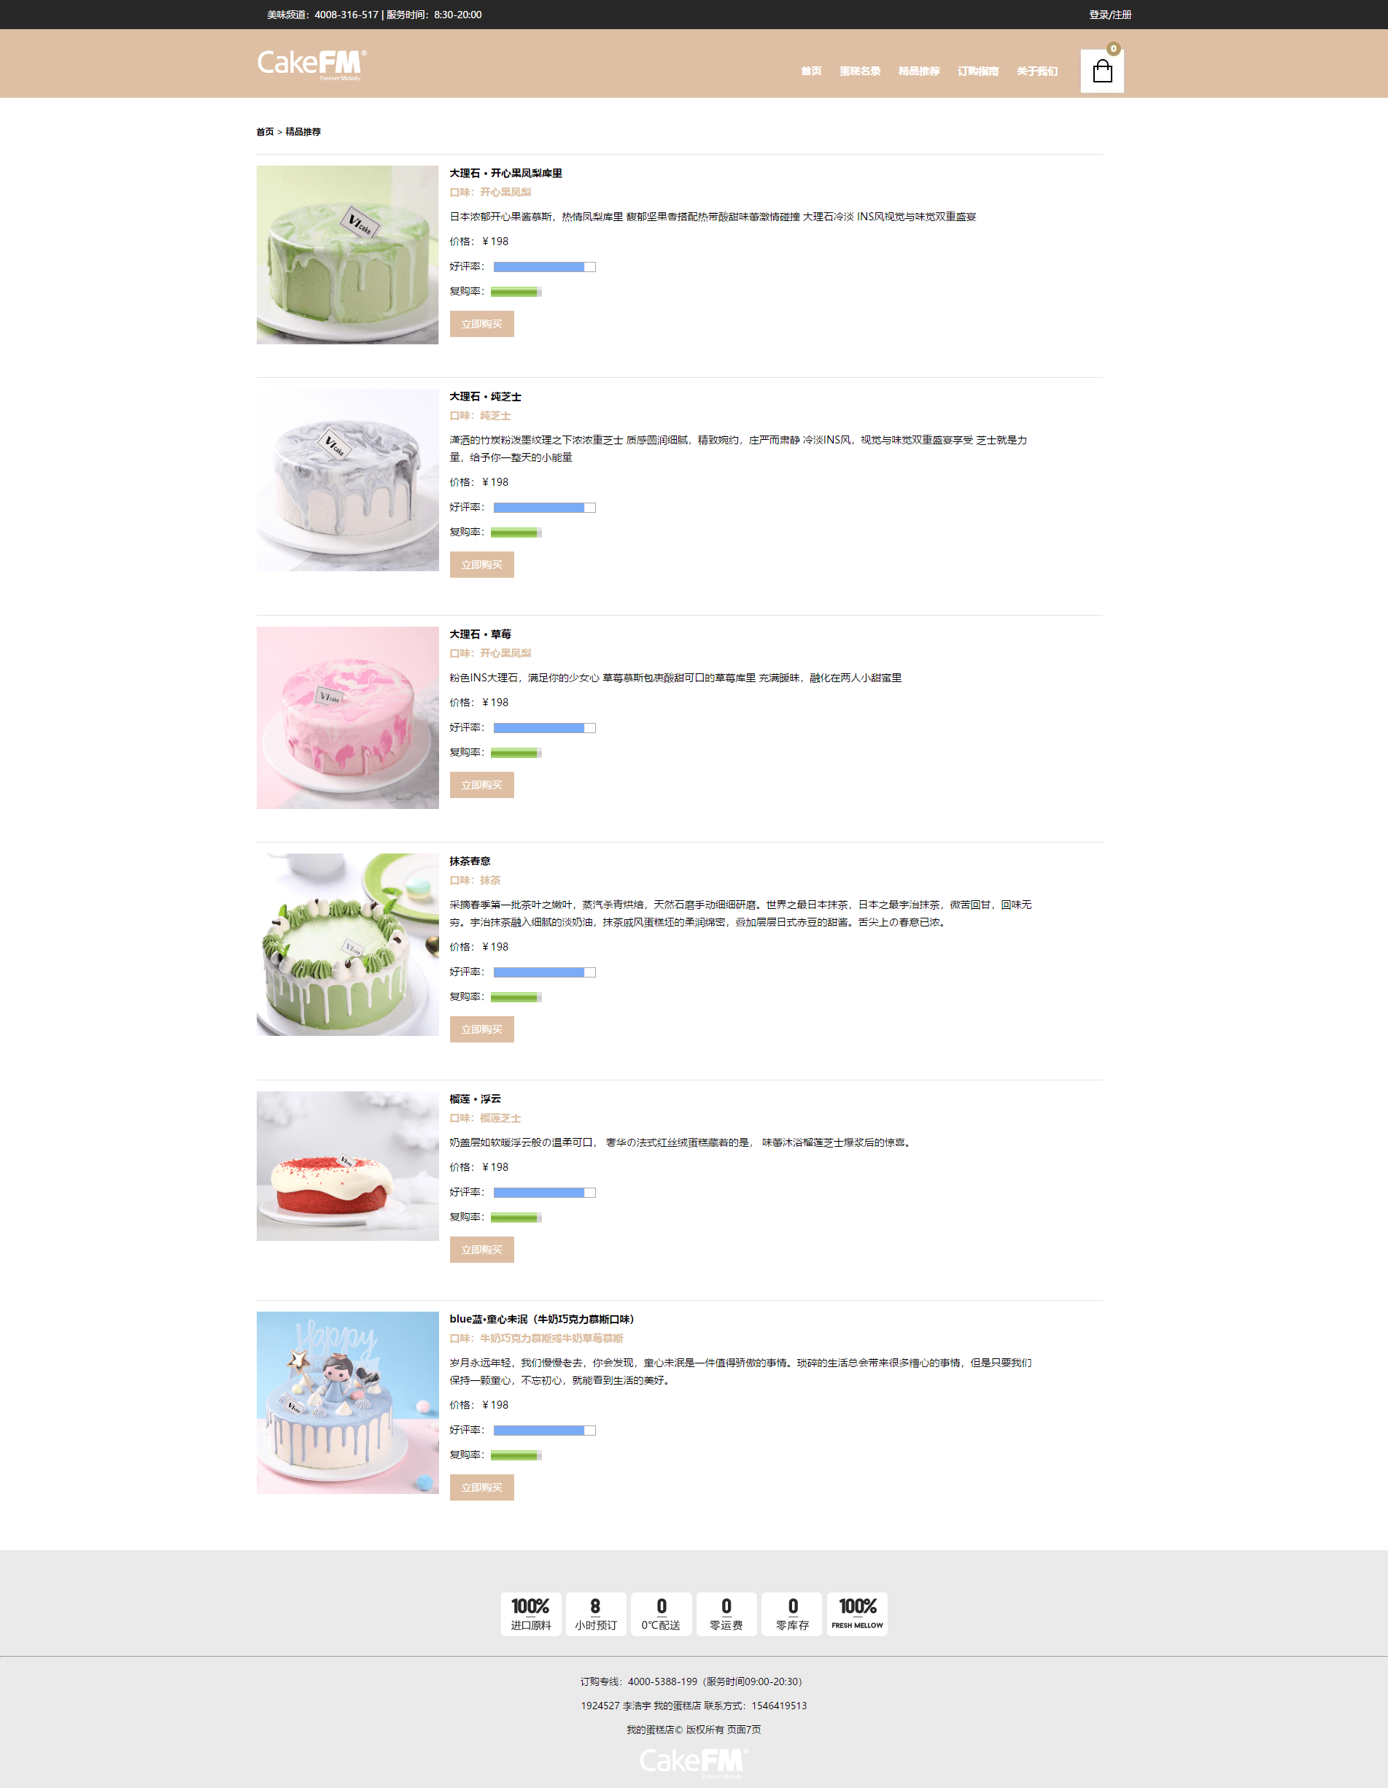Open the shopping bag cart icon
1388x1788 pixels.
tap(1101, 71)
